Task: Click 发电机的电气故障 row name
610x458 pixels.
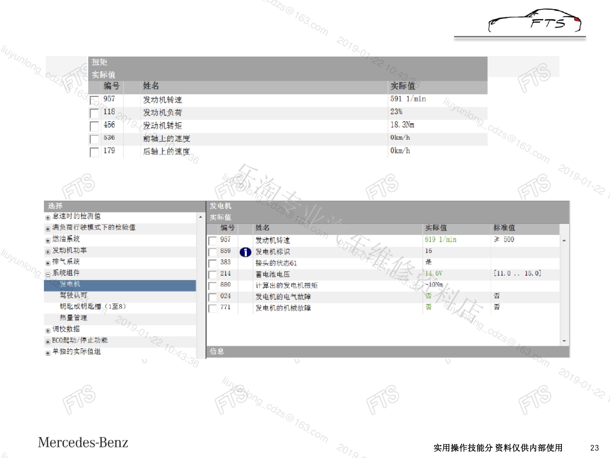Action: pyautogui.click(x=283, y=297)
